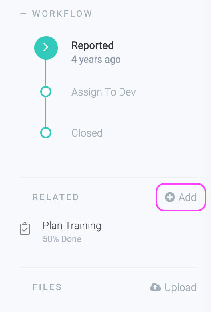The height and width of the screenshot is (312, 211).
Task: Click the 4 years ago timestamp
Action: (96, 60)
